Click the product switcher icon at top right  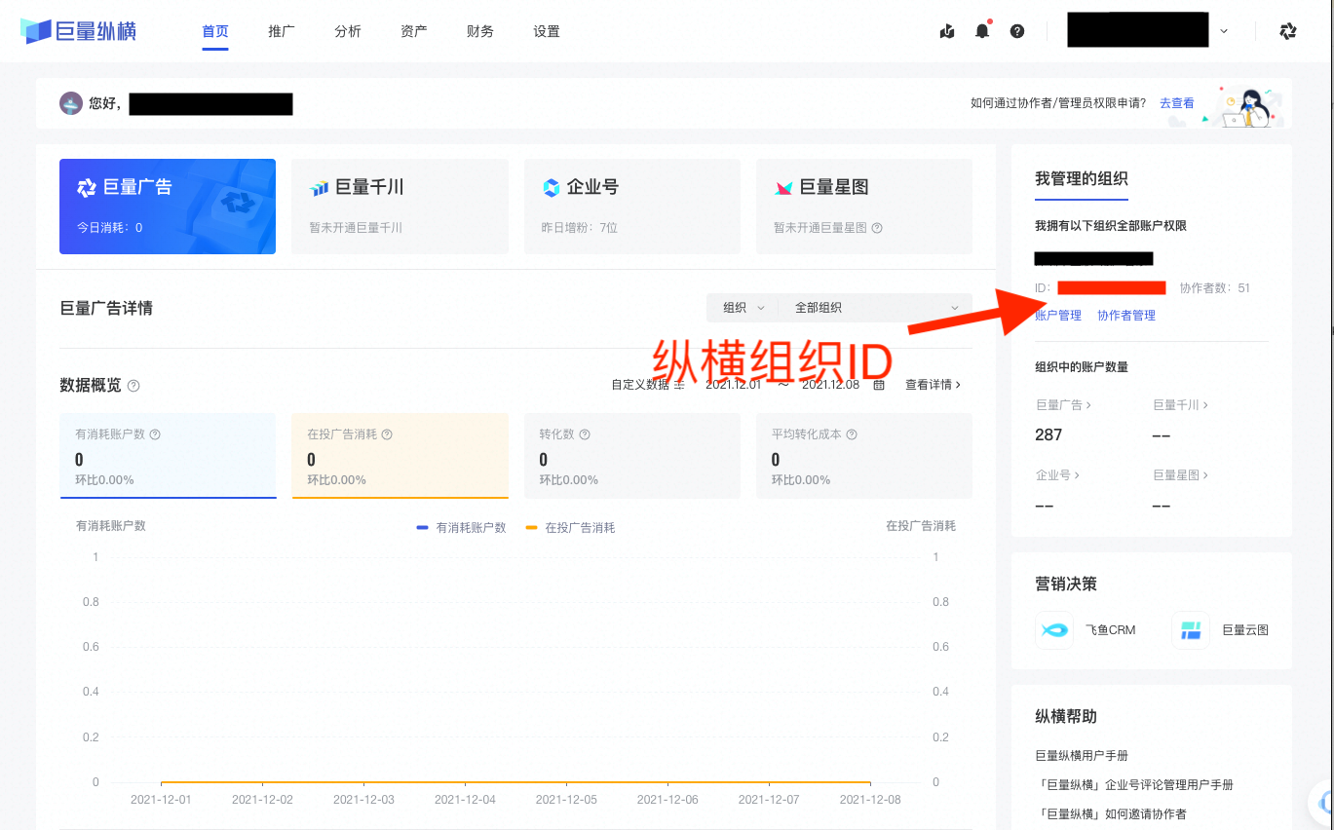coord(1288,31)
